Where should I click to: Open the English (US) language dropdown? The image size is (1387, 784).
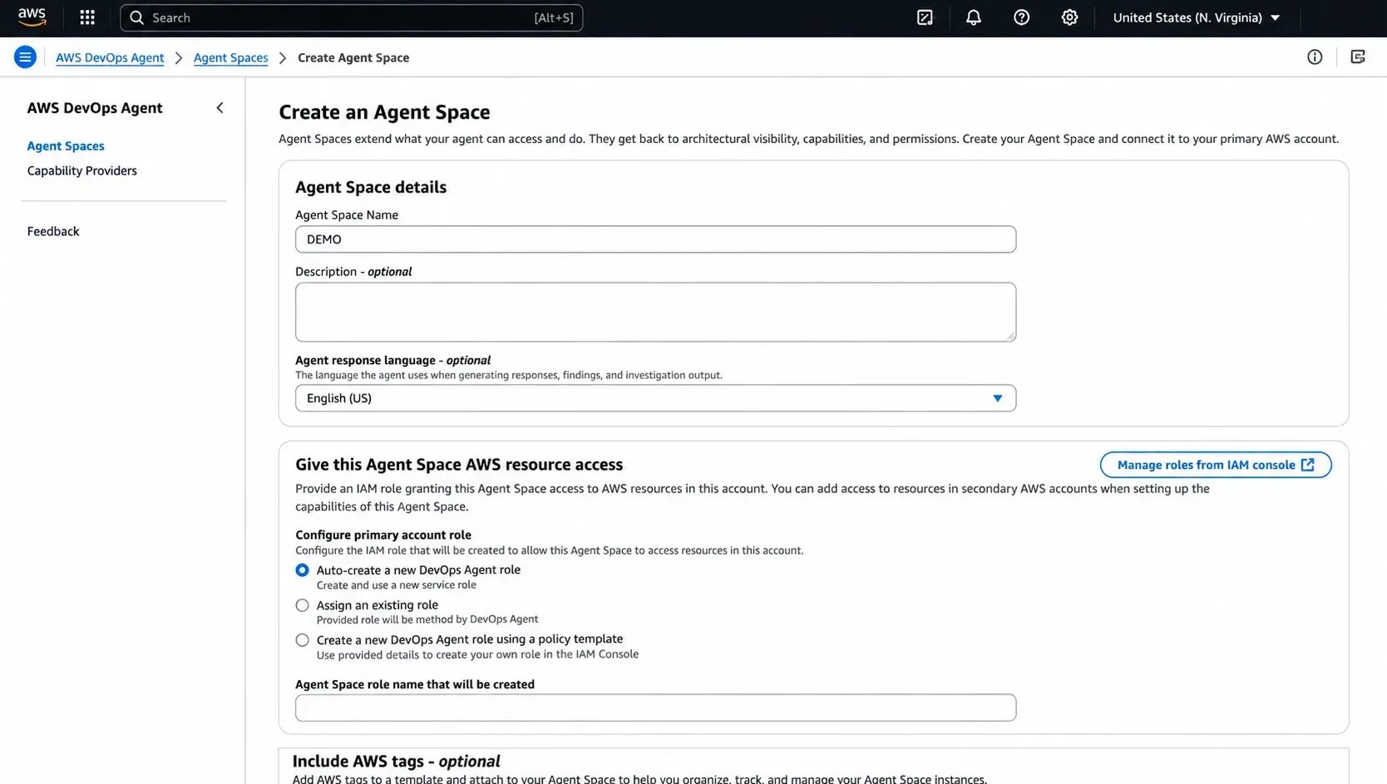[x=655, y=398]
